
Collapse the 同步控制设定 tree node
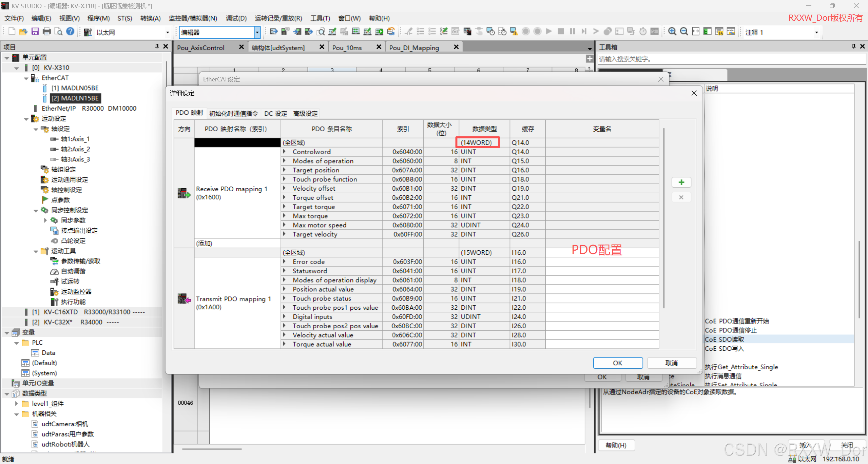click(36, 210)
